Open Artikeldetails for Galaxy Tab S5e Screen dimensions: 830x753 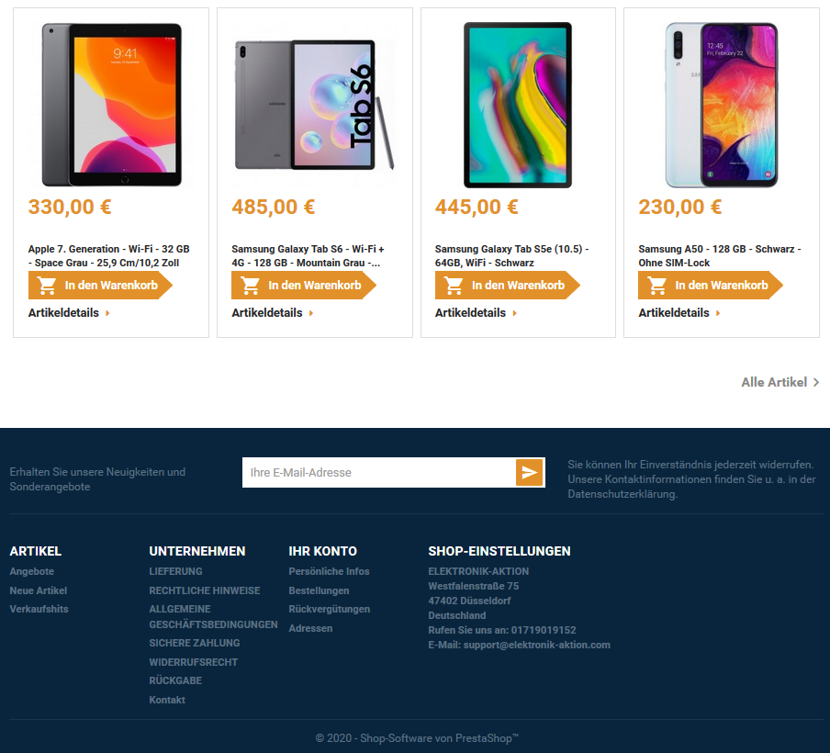(x=470, y=313)
